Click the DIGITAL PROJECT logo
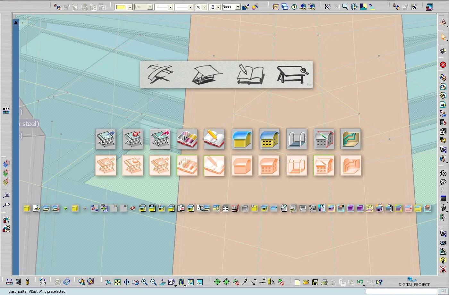Screen dimensions: 449x295 [x=414, y=282]
